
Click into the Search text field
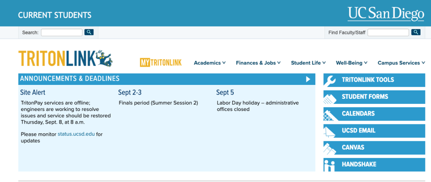click(x=61, y=32)
